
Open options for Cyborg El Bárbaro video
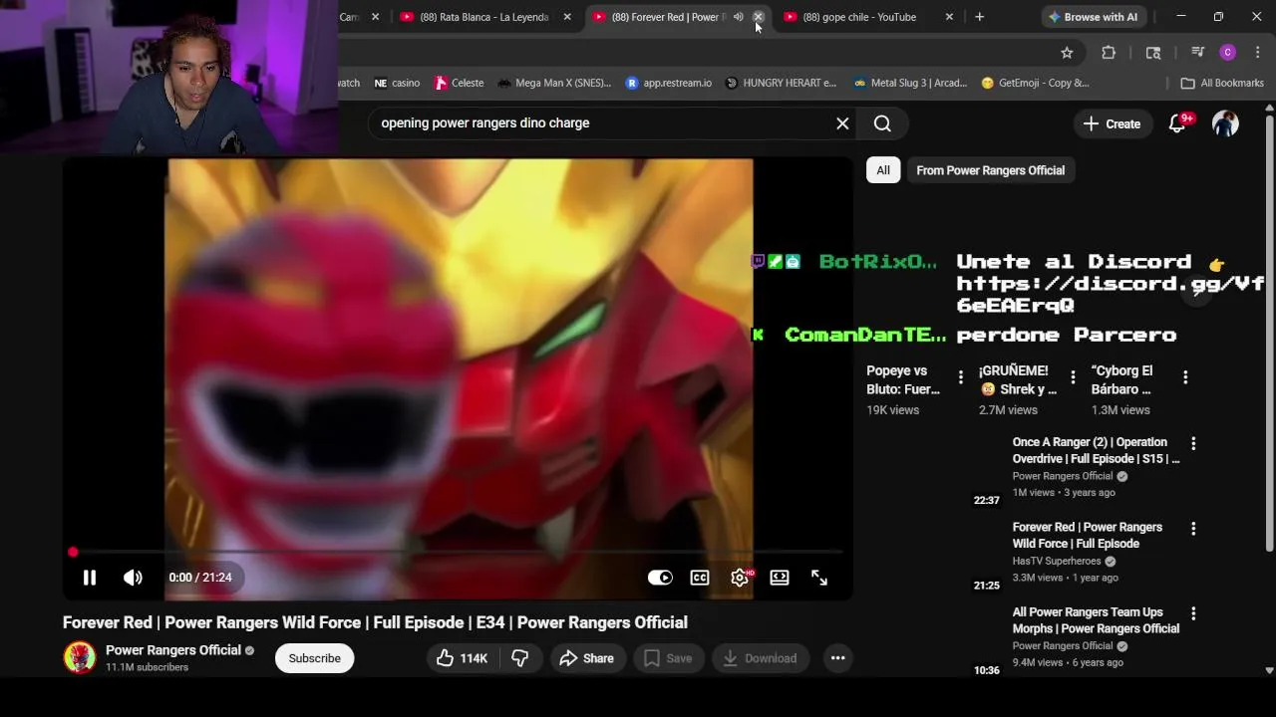1185,377
